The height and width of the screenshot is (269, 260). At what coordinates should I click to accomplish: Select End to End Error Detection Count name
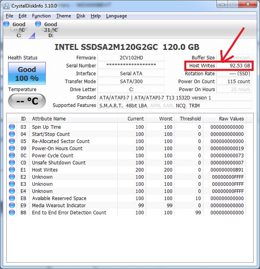pyautogui.click(x=69, y=213)
